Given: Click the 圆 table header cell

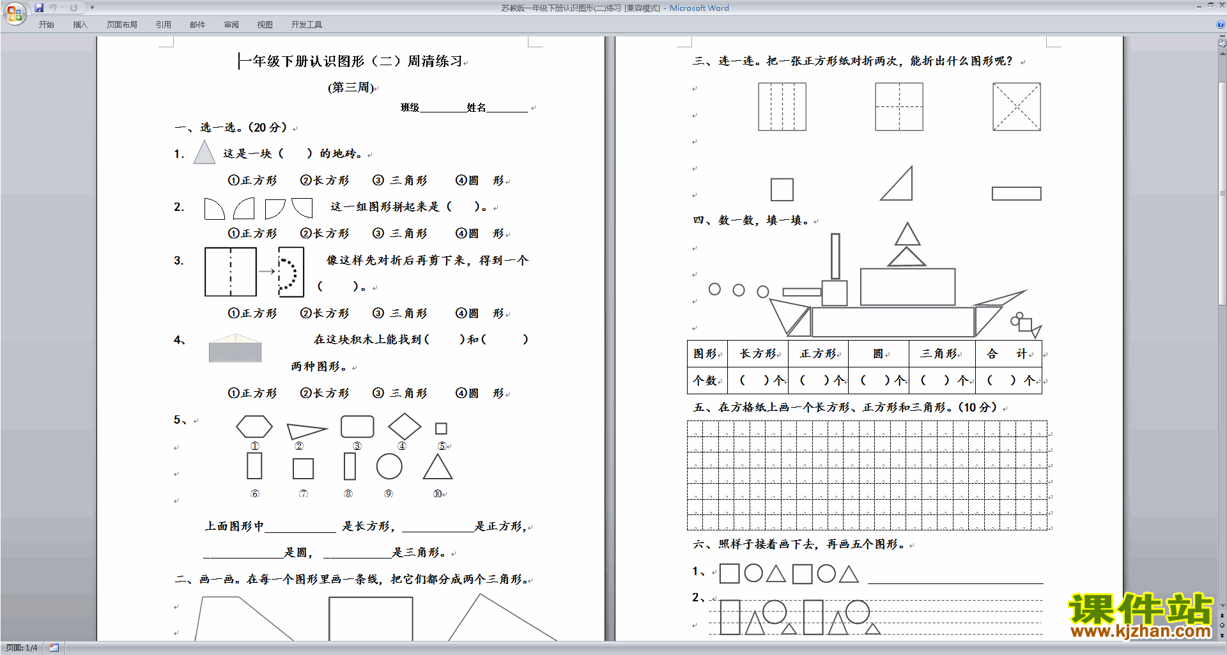Looking at the screenshot, I should 878,353.
